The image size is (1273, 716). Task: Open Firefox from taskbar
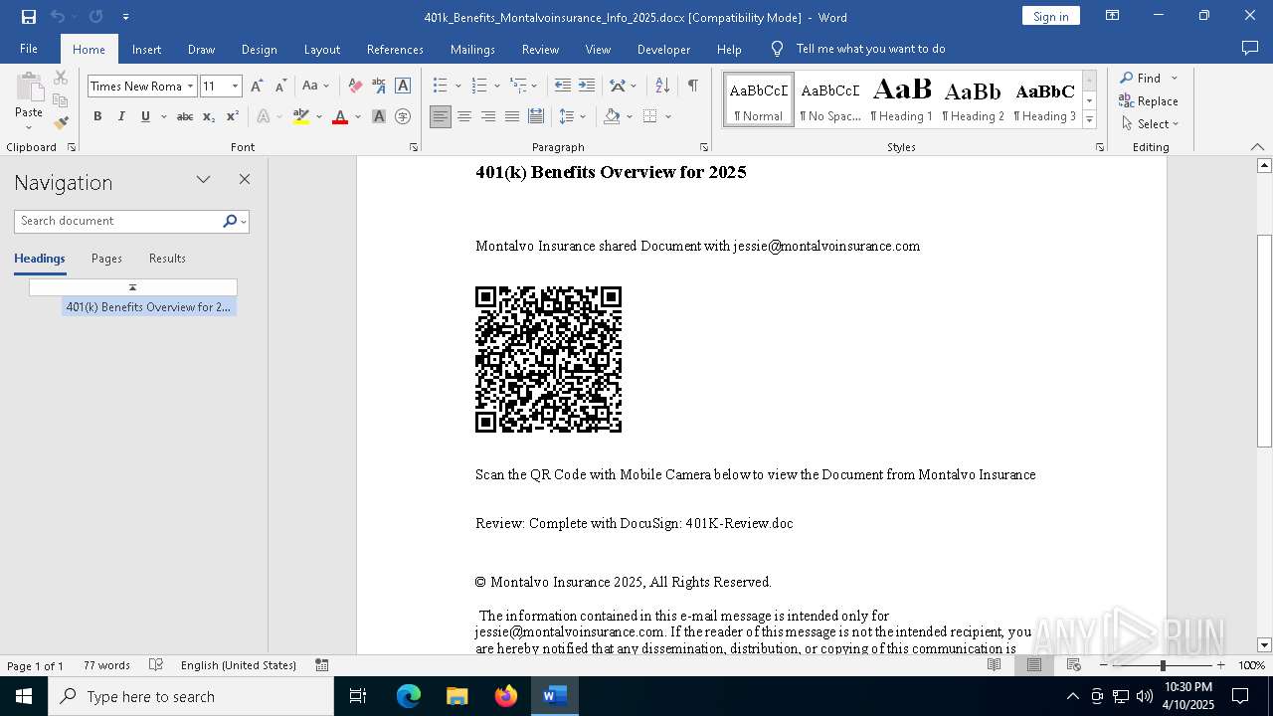pos(506,696)
